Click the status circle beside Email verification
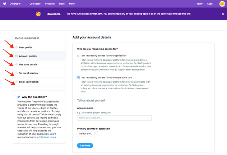The width and height of the screenshot is (227, 155). click(x=16, y=82)
